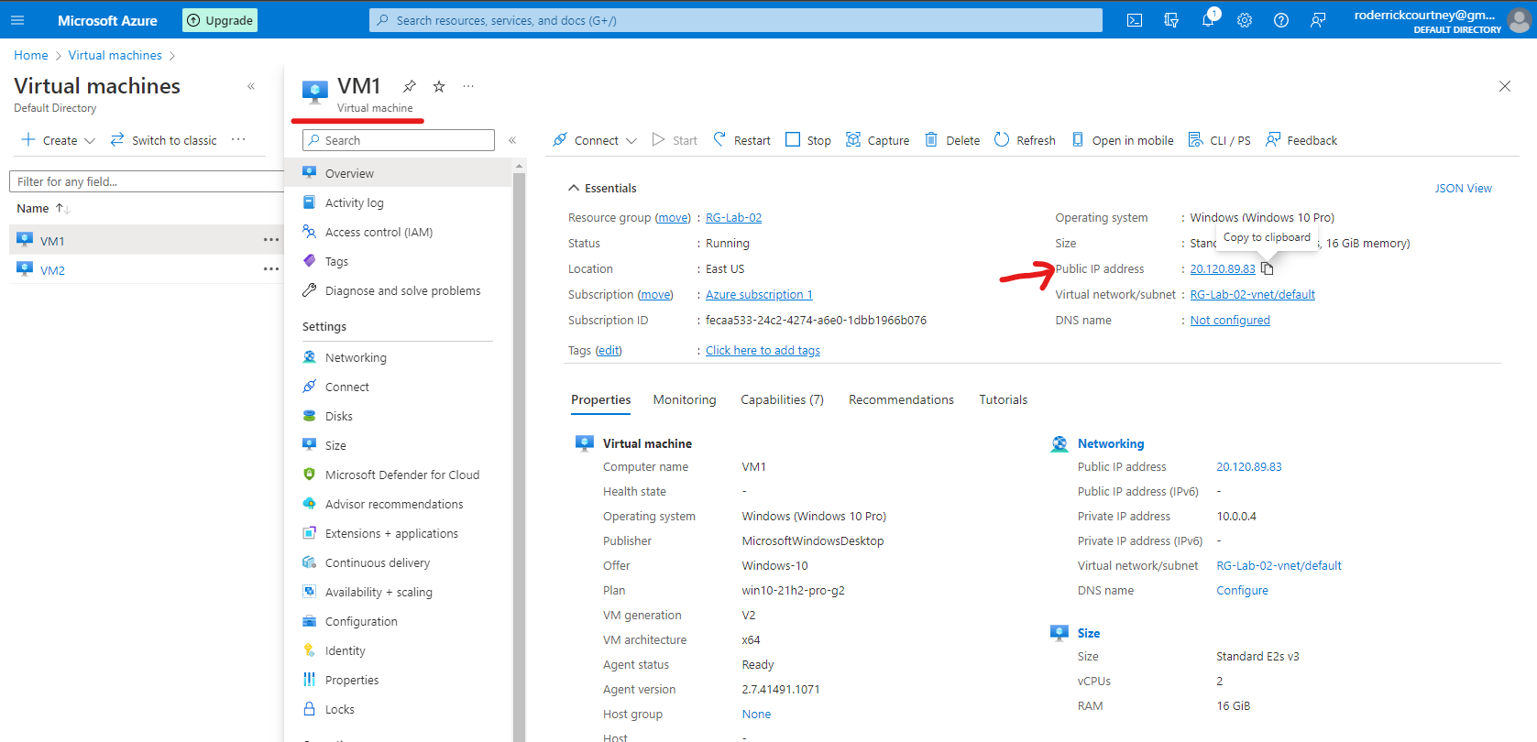The image size is (1537, 742).
Task: Open the account profile avatar
Action: (x=1519, y=20)
